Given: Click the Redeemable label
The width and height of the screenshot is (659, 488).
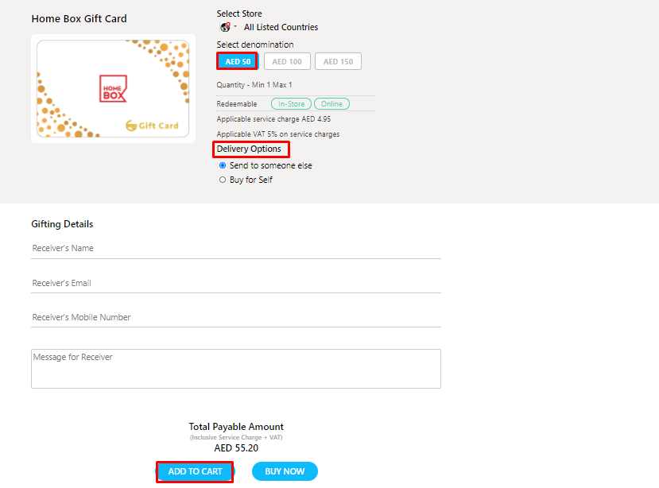Looking at the screenshot, I should coord(237,104).
